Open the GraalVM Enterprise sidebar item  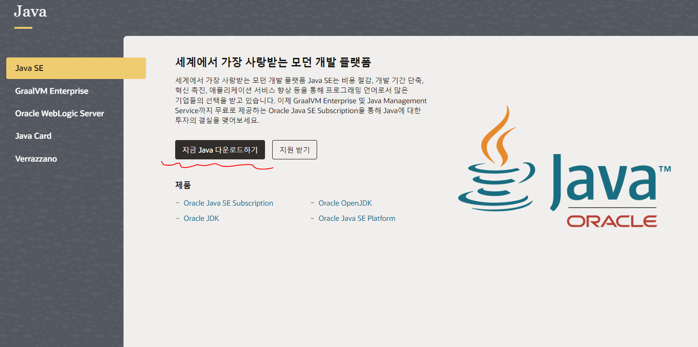pyautogui.click(x=52, y=91)
